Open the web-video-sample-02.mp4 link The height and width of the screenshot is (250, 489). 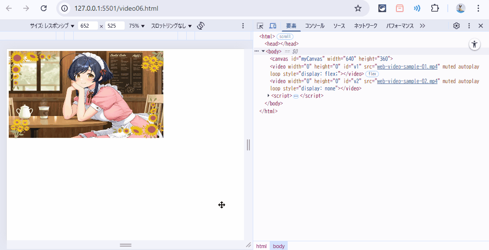pos(407,81)
